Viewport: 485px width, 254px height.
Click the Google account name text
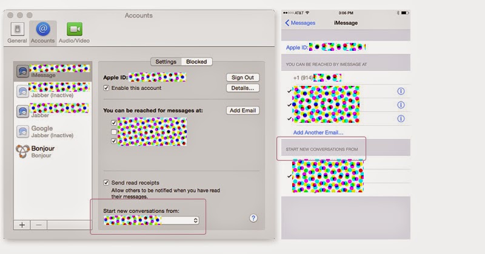click(42, 128)
